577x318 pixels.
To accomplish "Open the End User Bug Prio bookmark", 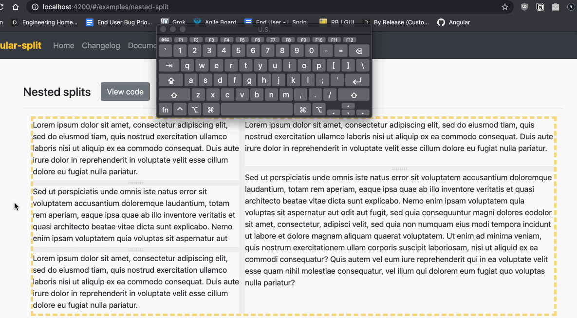I will pyautogui.click(x=119, y=22).
